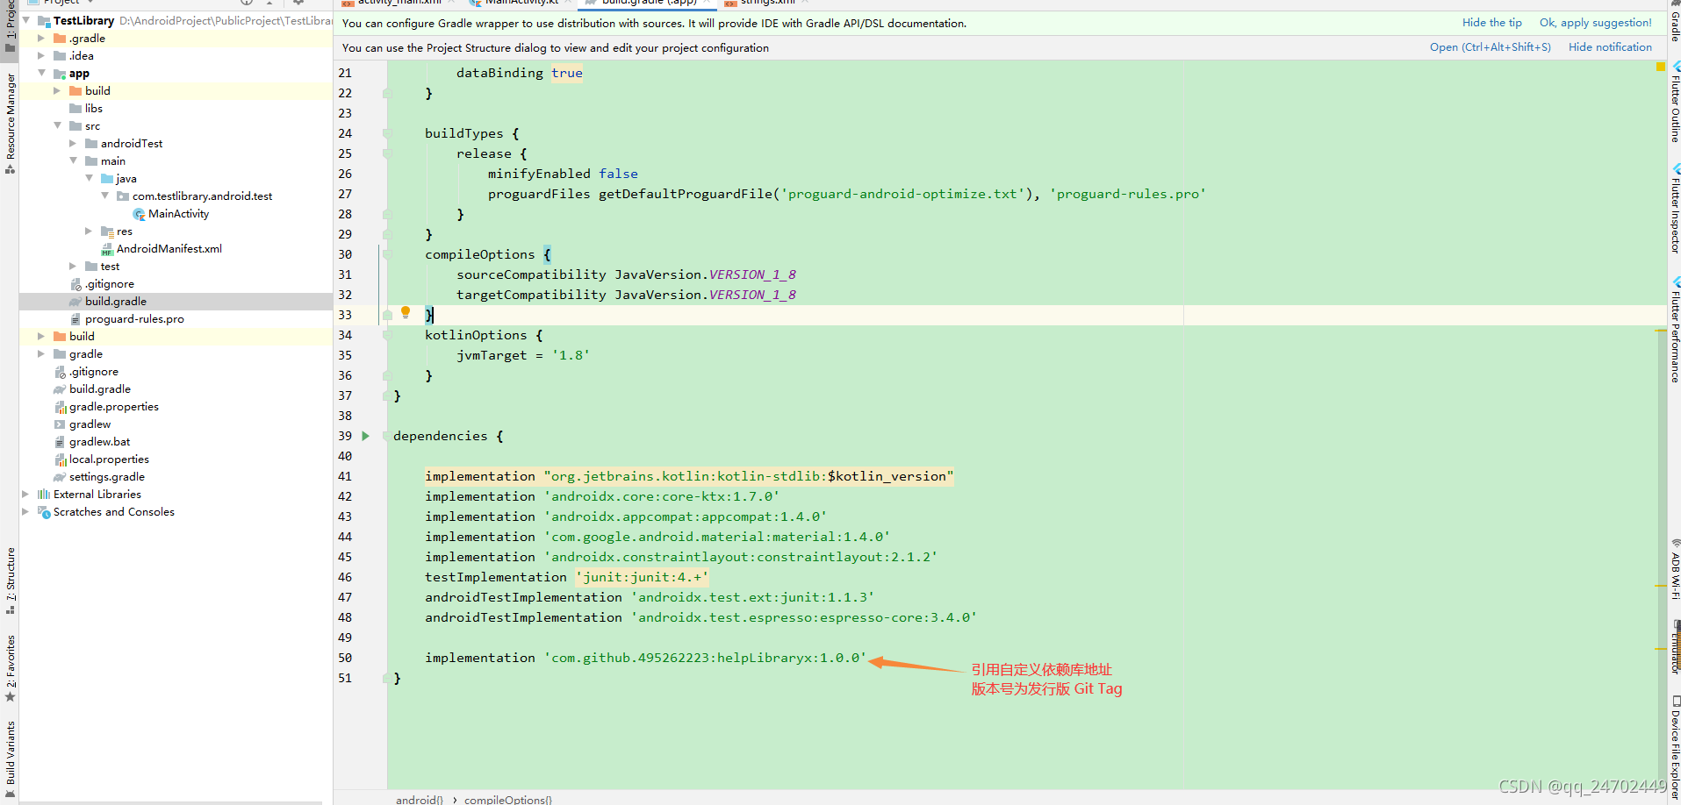
Task: Click the local.properties file icon
Action: pos(60,459)
